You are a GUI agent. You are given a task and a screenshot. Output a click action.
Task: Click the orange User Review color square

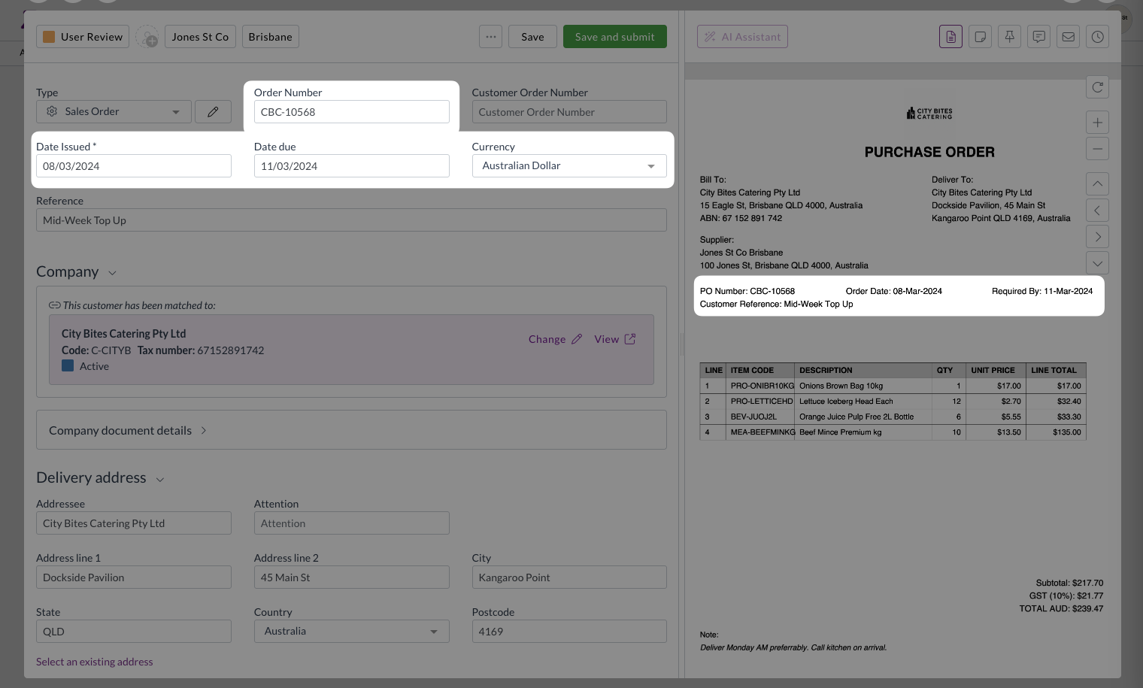tap(49, 37)
